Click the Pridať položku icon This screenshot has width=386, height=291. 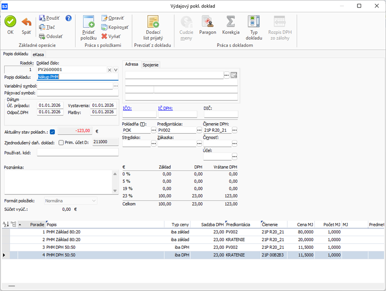click(88, 22)
